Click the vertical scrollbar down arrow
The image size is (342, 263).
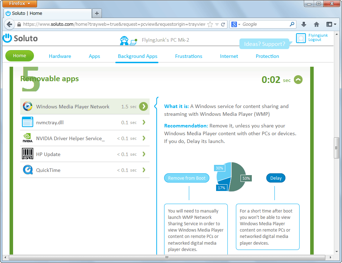tap(337, 252)
